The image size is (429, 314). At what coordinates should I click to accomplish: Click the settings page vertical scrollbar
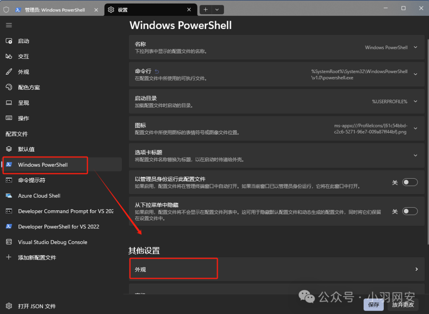point(428,142)
